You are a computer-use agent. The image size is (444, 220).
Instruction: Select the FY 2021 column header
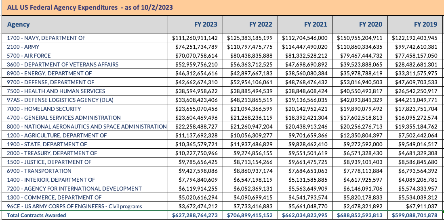point(305,24)
